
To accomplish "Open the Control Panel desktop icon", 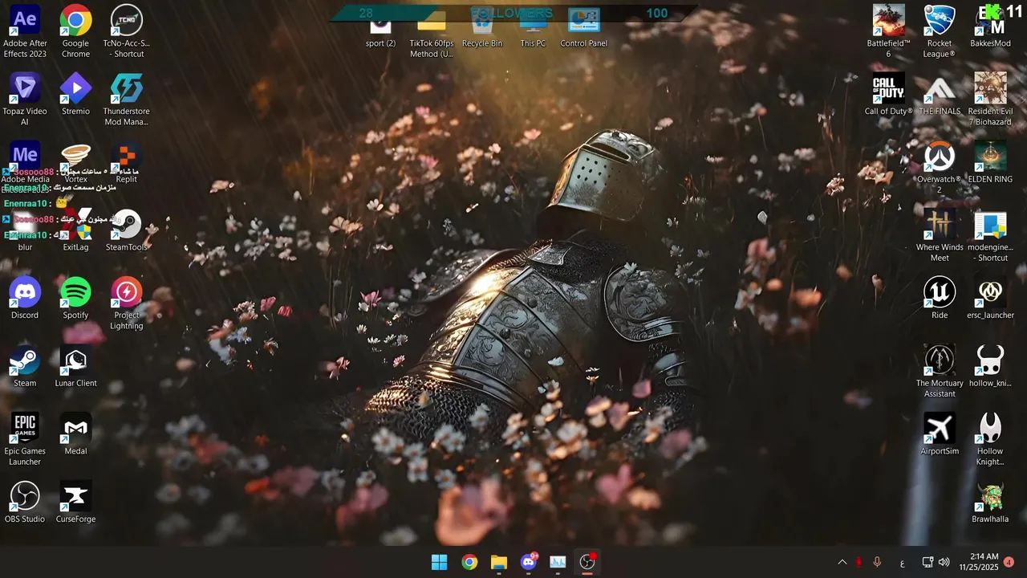I will point(584,29).
